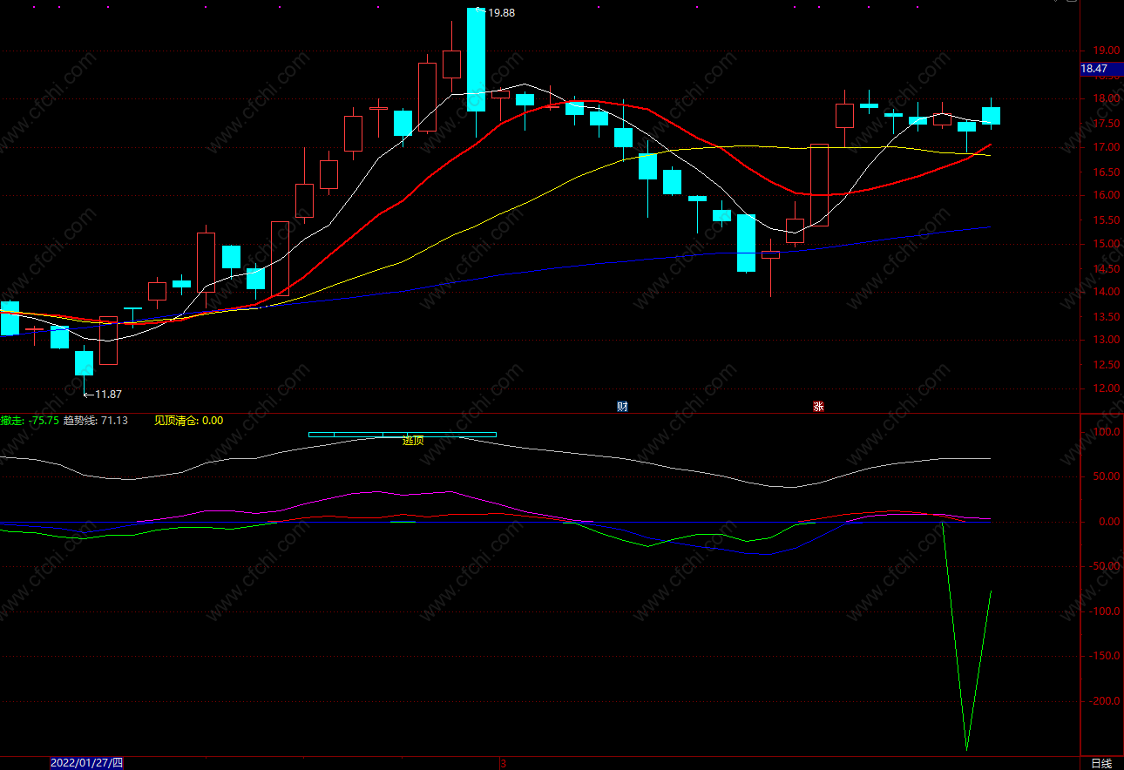Click the cyan 逃顶 signal bar in the indicator

pos(403,434)
